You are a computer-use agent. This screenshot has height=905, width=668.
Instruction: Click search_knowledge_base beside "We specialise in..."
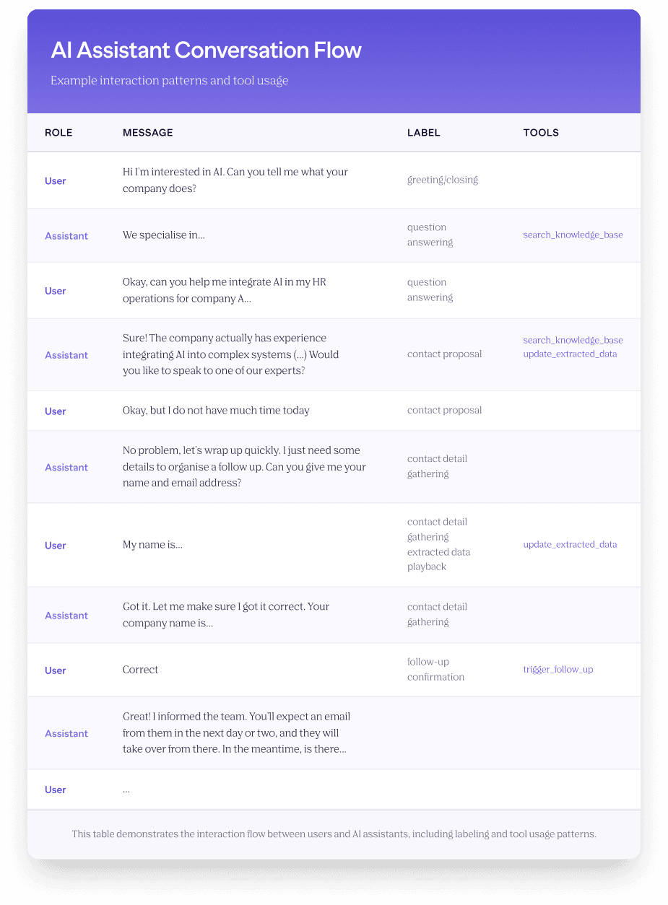573,235
